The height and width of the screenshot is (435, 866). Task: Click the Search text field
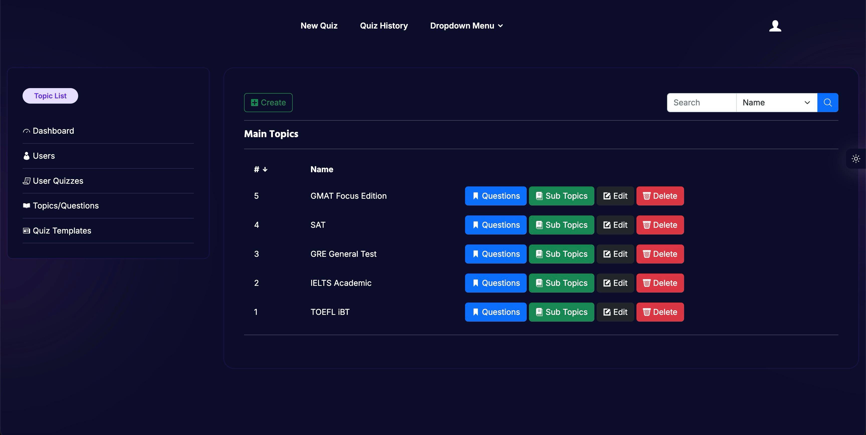pyautogui.click(x=702, y=102)
